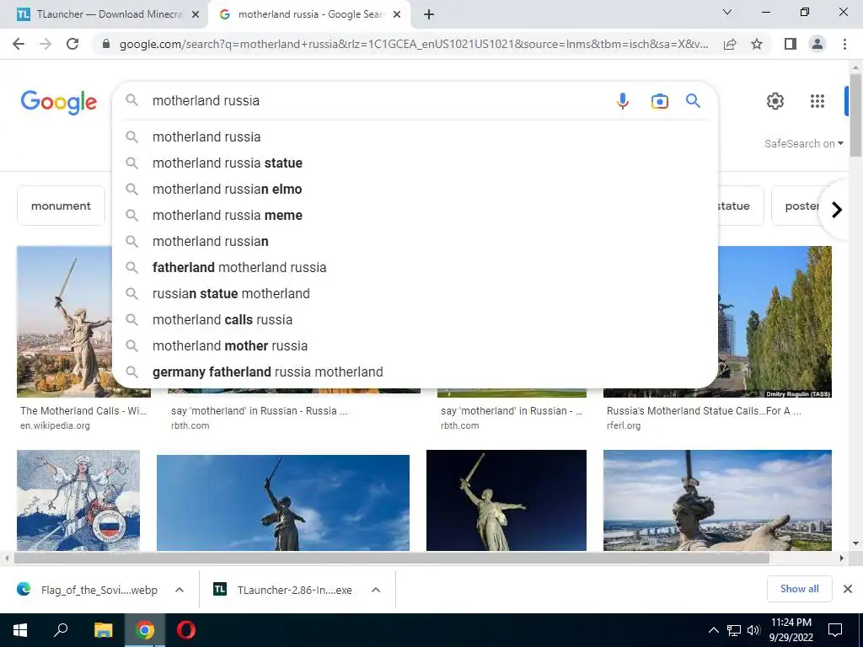Open search by image camera icon
Viewport: 863px width, 647px height.
pyautogui.click(x=659, y=101)
